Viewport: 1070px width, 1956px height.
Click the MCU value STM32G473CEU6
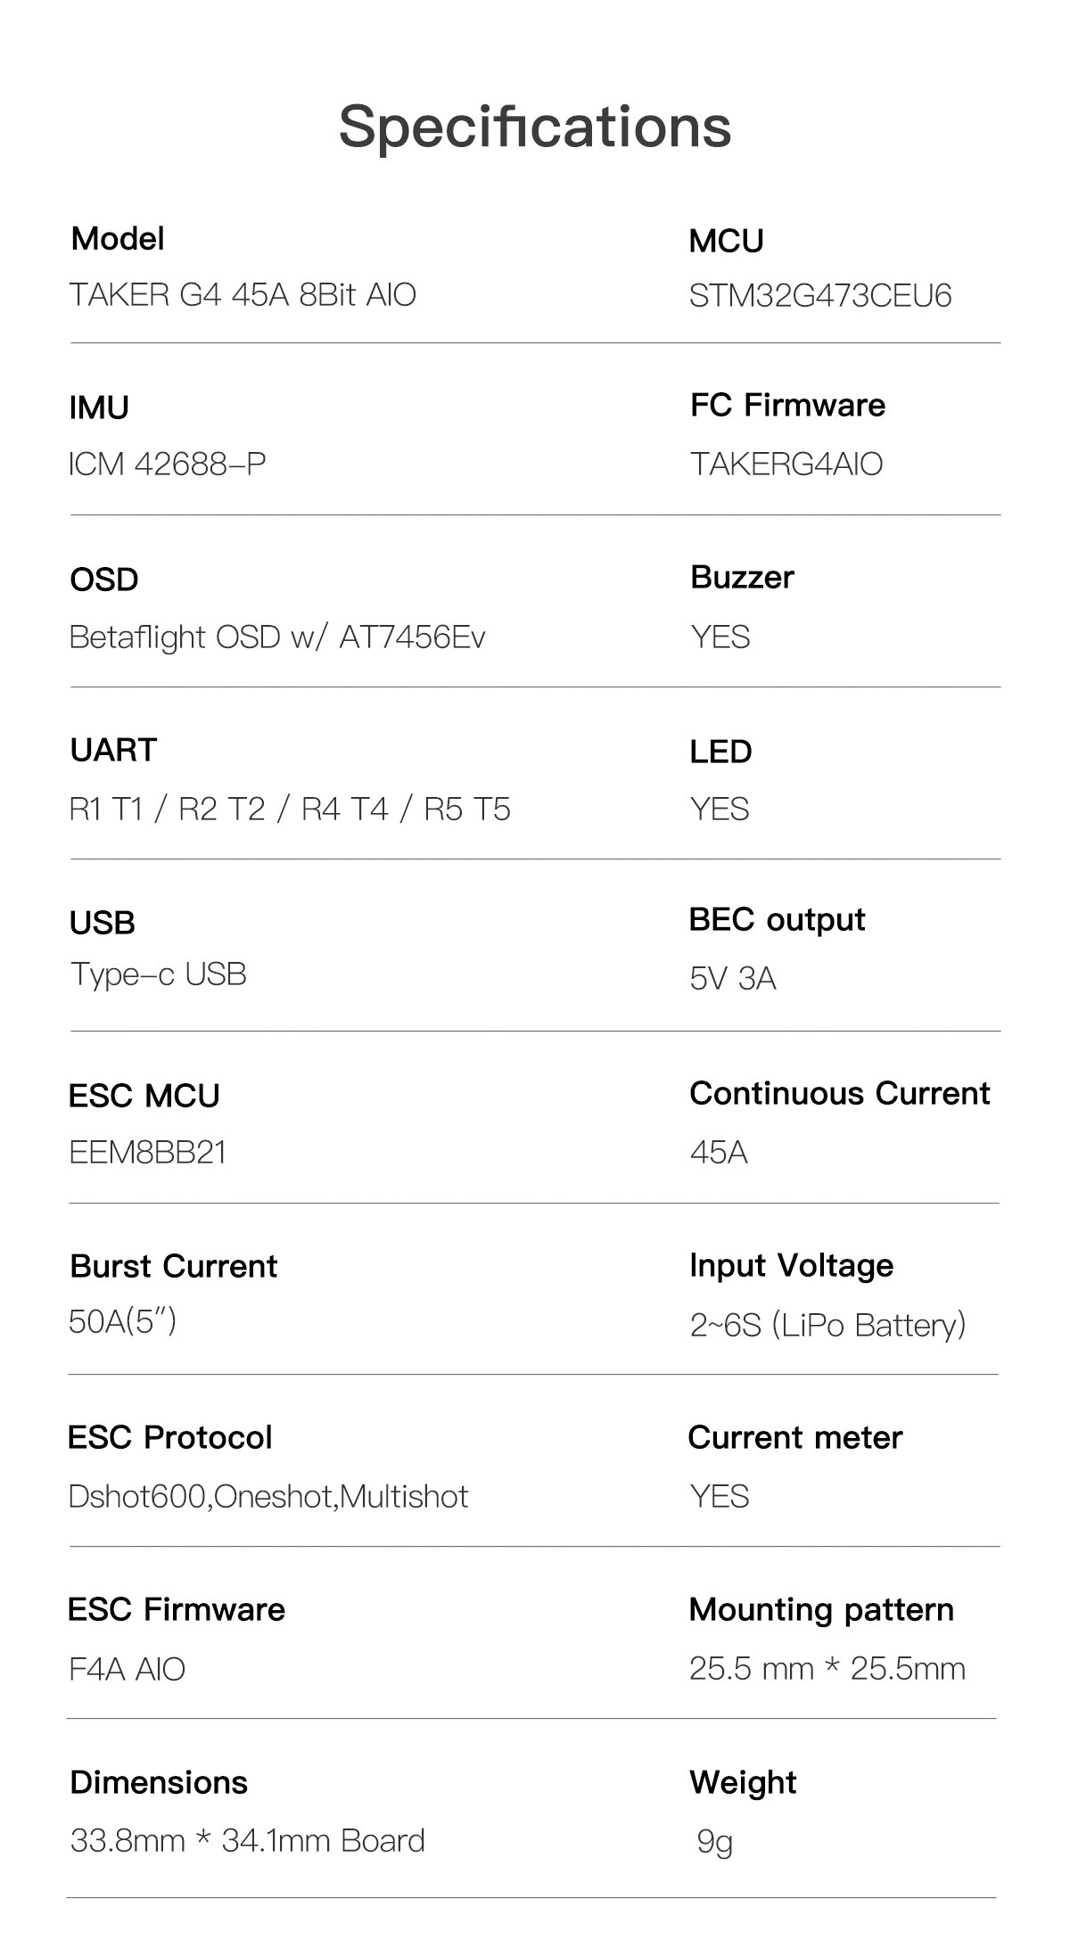[x=820, y=296]
